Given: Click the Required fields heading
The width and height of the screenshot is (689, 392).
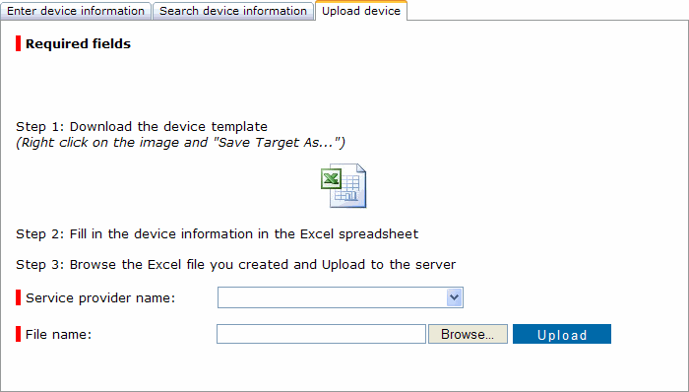Looking at the screenshot, I should (78, 44).
